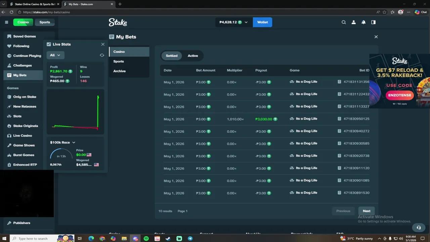Viewport: 430px width, 242px height.
Task: Go to the Next page of bets
Action: (367, 211)
